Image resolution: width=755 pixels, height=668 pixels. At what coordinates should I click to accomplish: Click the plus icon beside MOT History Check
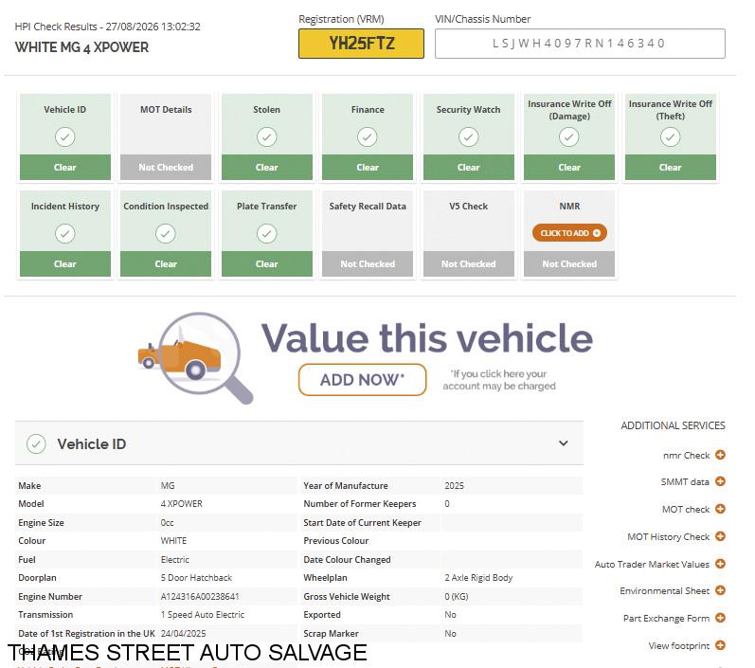click(720, 536)
